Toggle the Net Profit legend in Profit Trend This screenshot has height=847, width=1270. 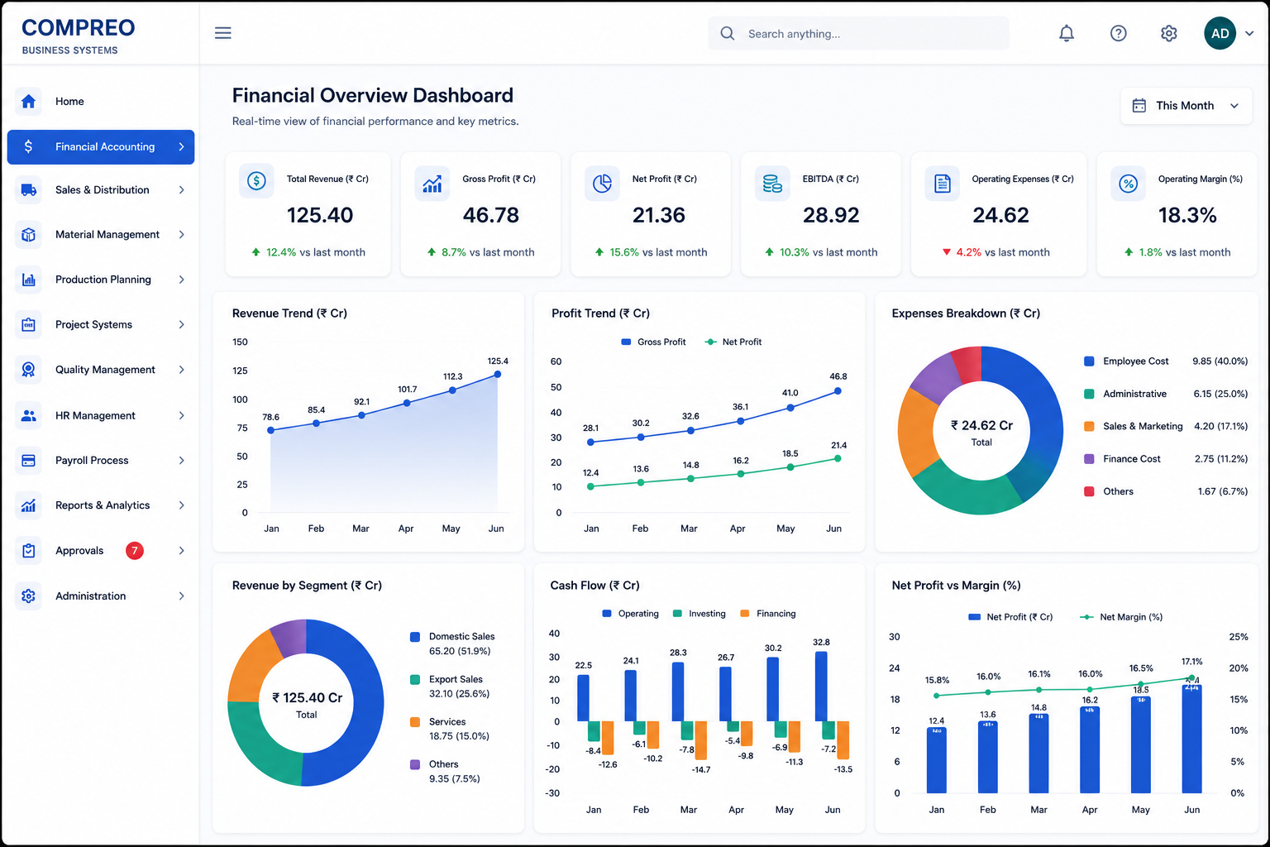733,342
